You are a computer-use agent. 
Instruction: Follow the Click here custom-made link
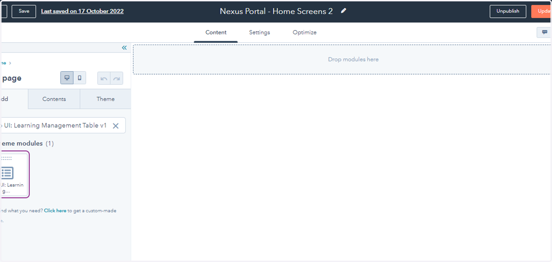(x=55, y=211)
